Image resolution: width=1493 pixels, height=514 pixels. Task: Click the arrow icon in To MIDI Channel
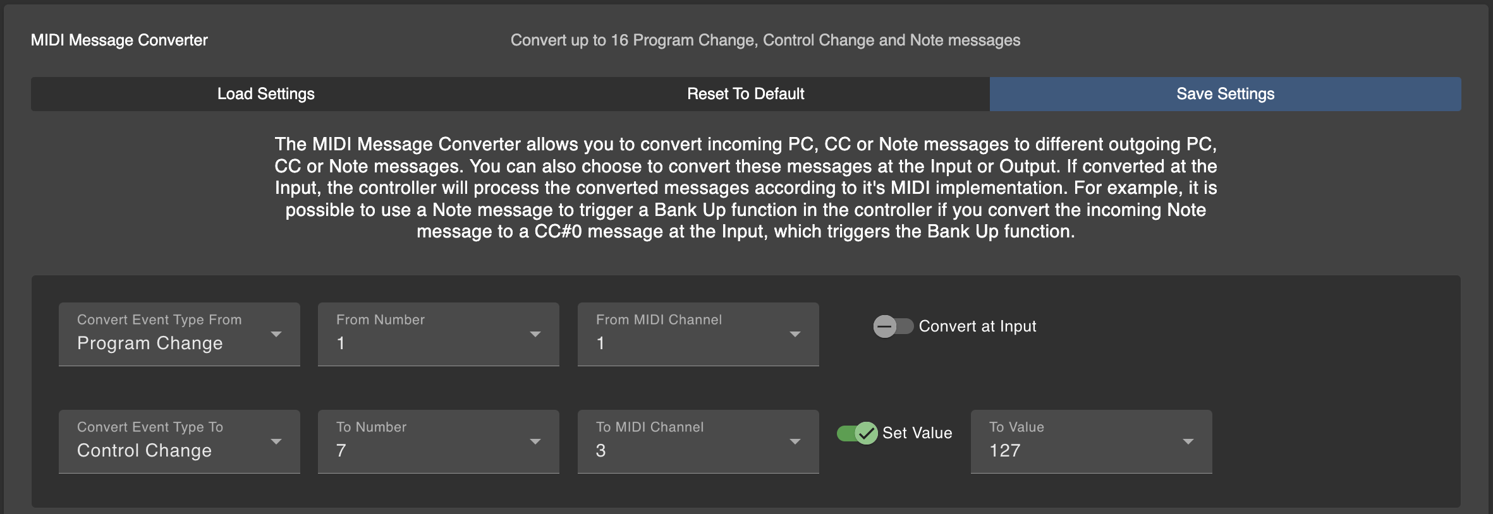(795, 441)
